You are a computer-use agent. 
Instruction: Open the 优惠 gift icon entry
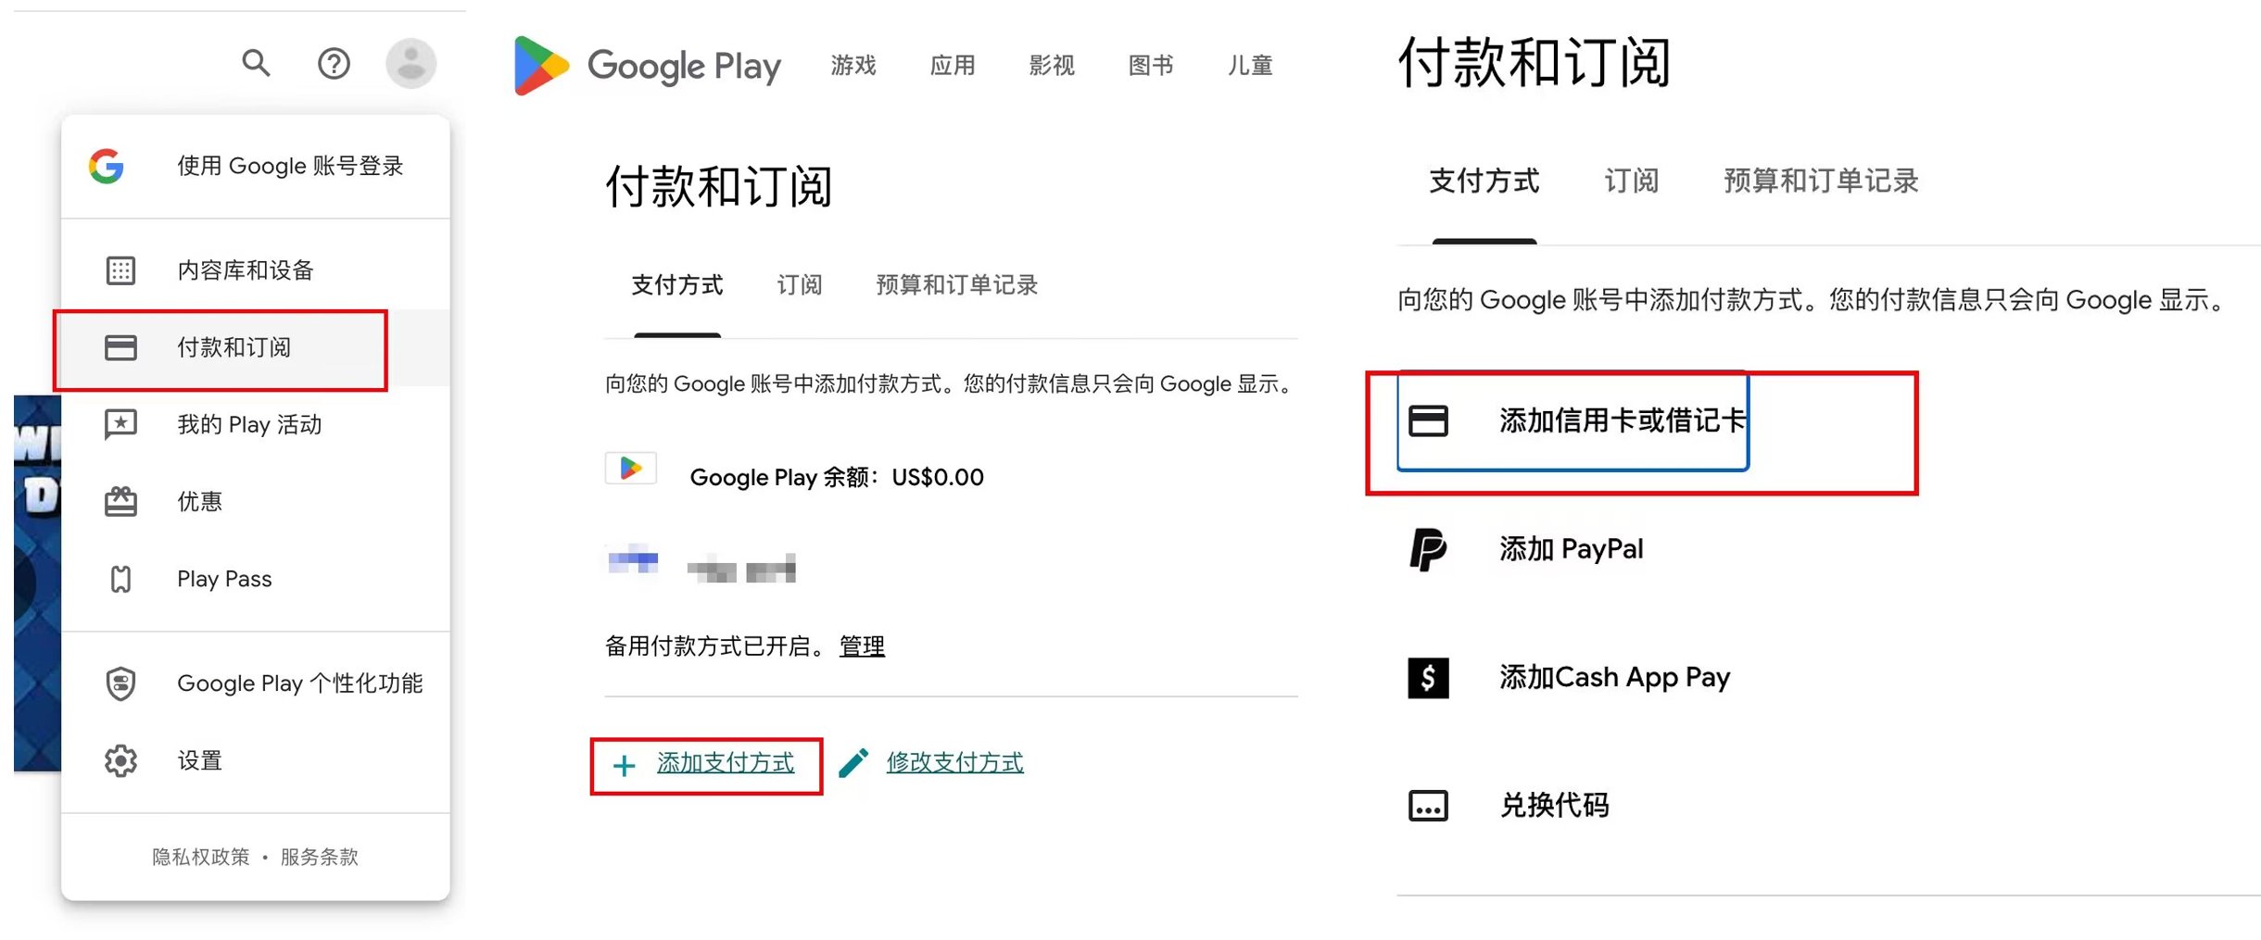[x=256, y=502]
